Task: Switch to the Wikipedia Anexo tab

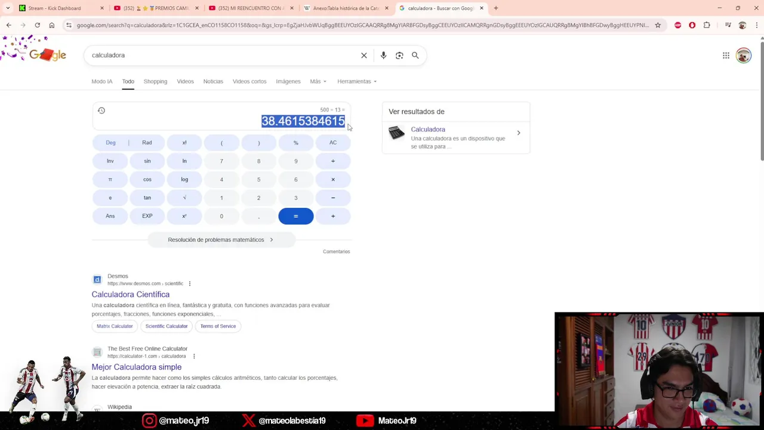Action: (x=346, y=8)
